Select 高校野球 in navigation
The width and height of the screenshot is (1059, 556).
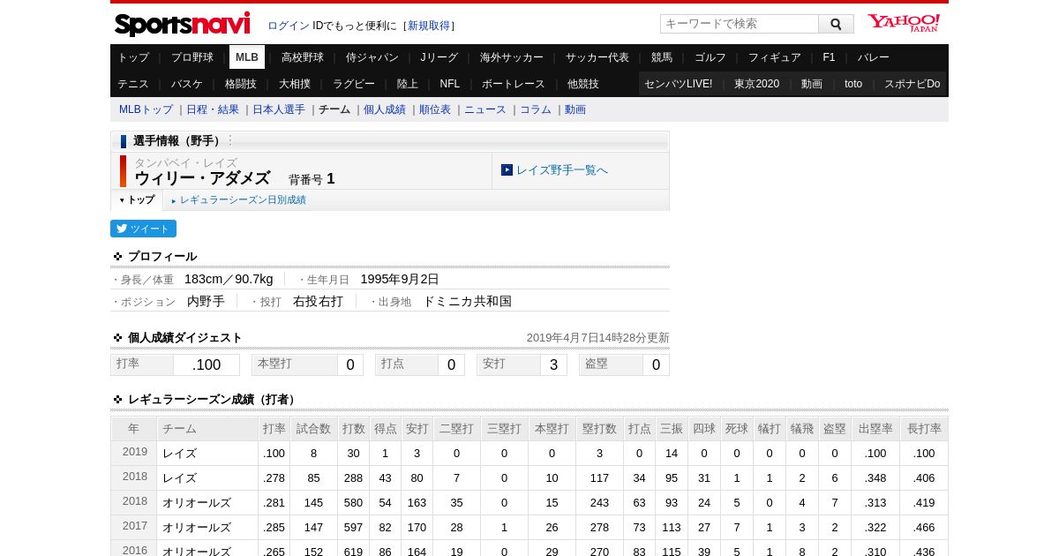click(303, 57)
